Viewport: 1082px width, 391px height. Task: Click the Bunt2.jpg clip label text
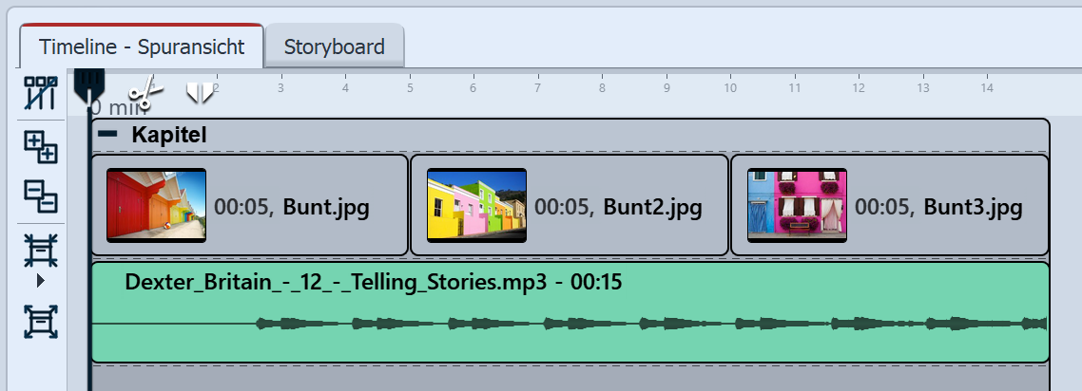653,206
